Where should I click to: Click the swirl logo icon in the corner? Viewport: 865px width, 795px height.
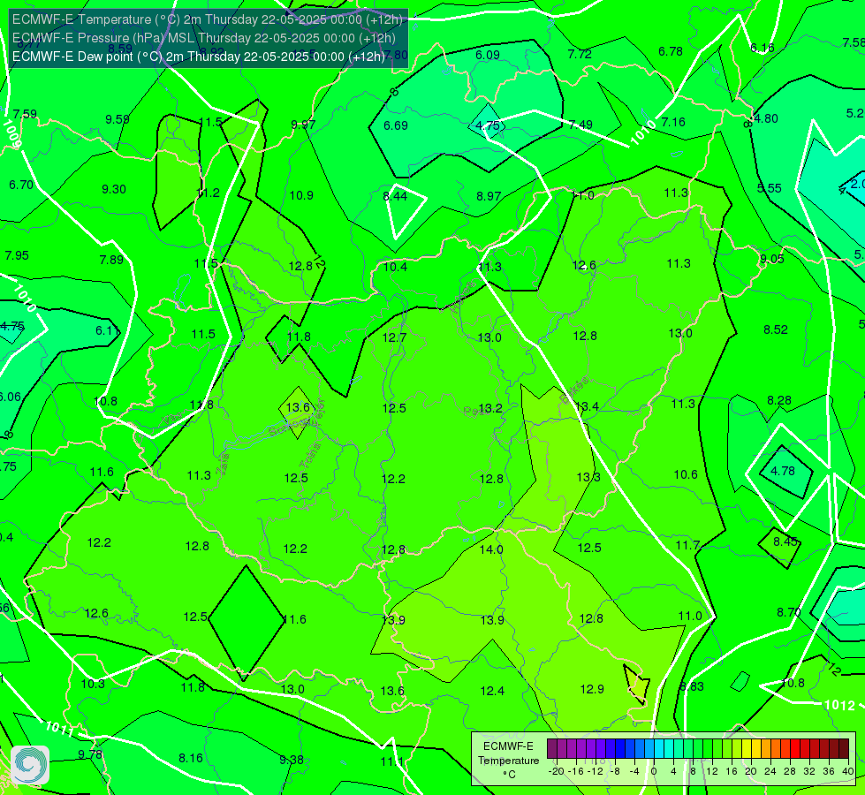click(30, 764)
